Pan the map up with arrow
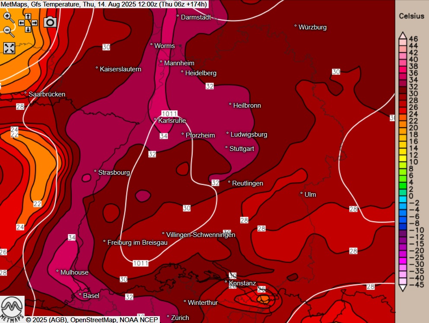The image size is (429, 323). click(x=28, y=16)
